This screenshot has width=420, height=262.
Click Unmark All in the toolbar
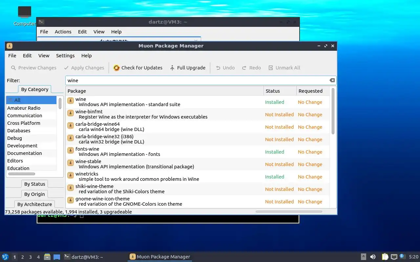pyautogui.click(x=284, y=68)
